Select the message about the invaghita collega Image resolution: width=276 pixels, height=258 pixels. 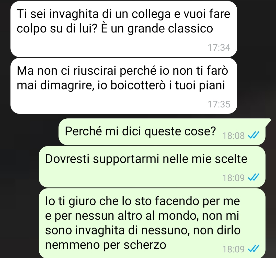click(124, 29)
